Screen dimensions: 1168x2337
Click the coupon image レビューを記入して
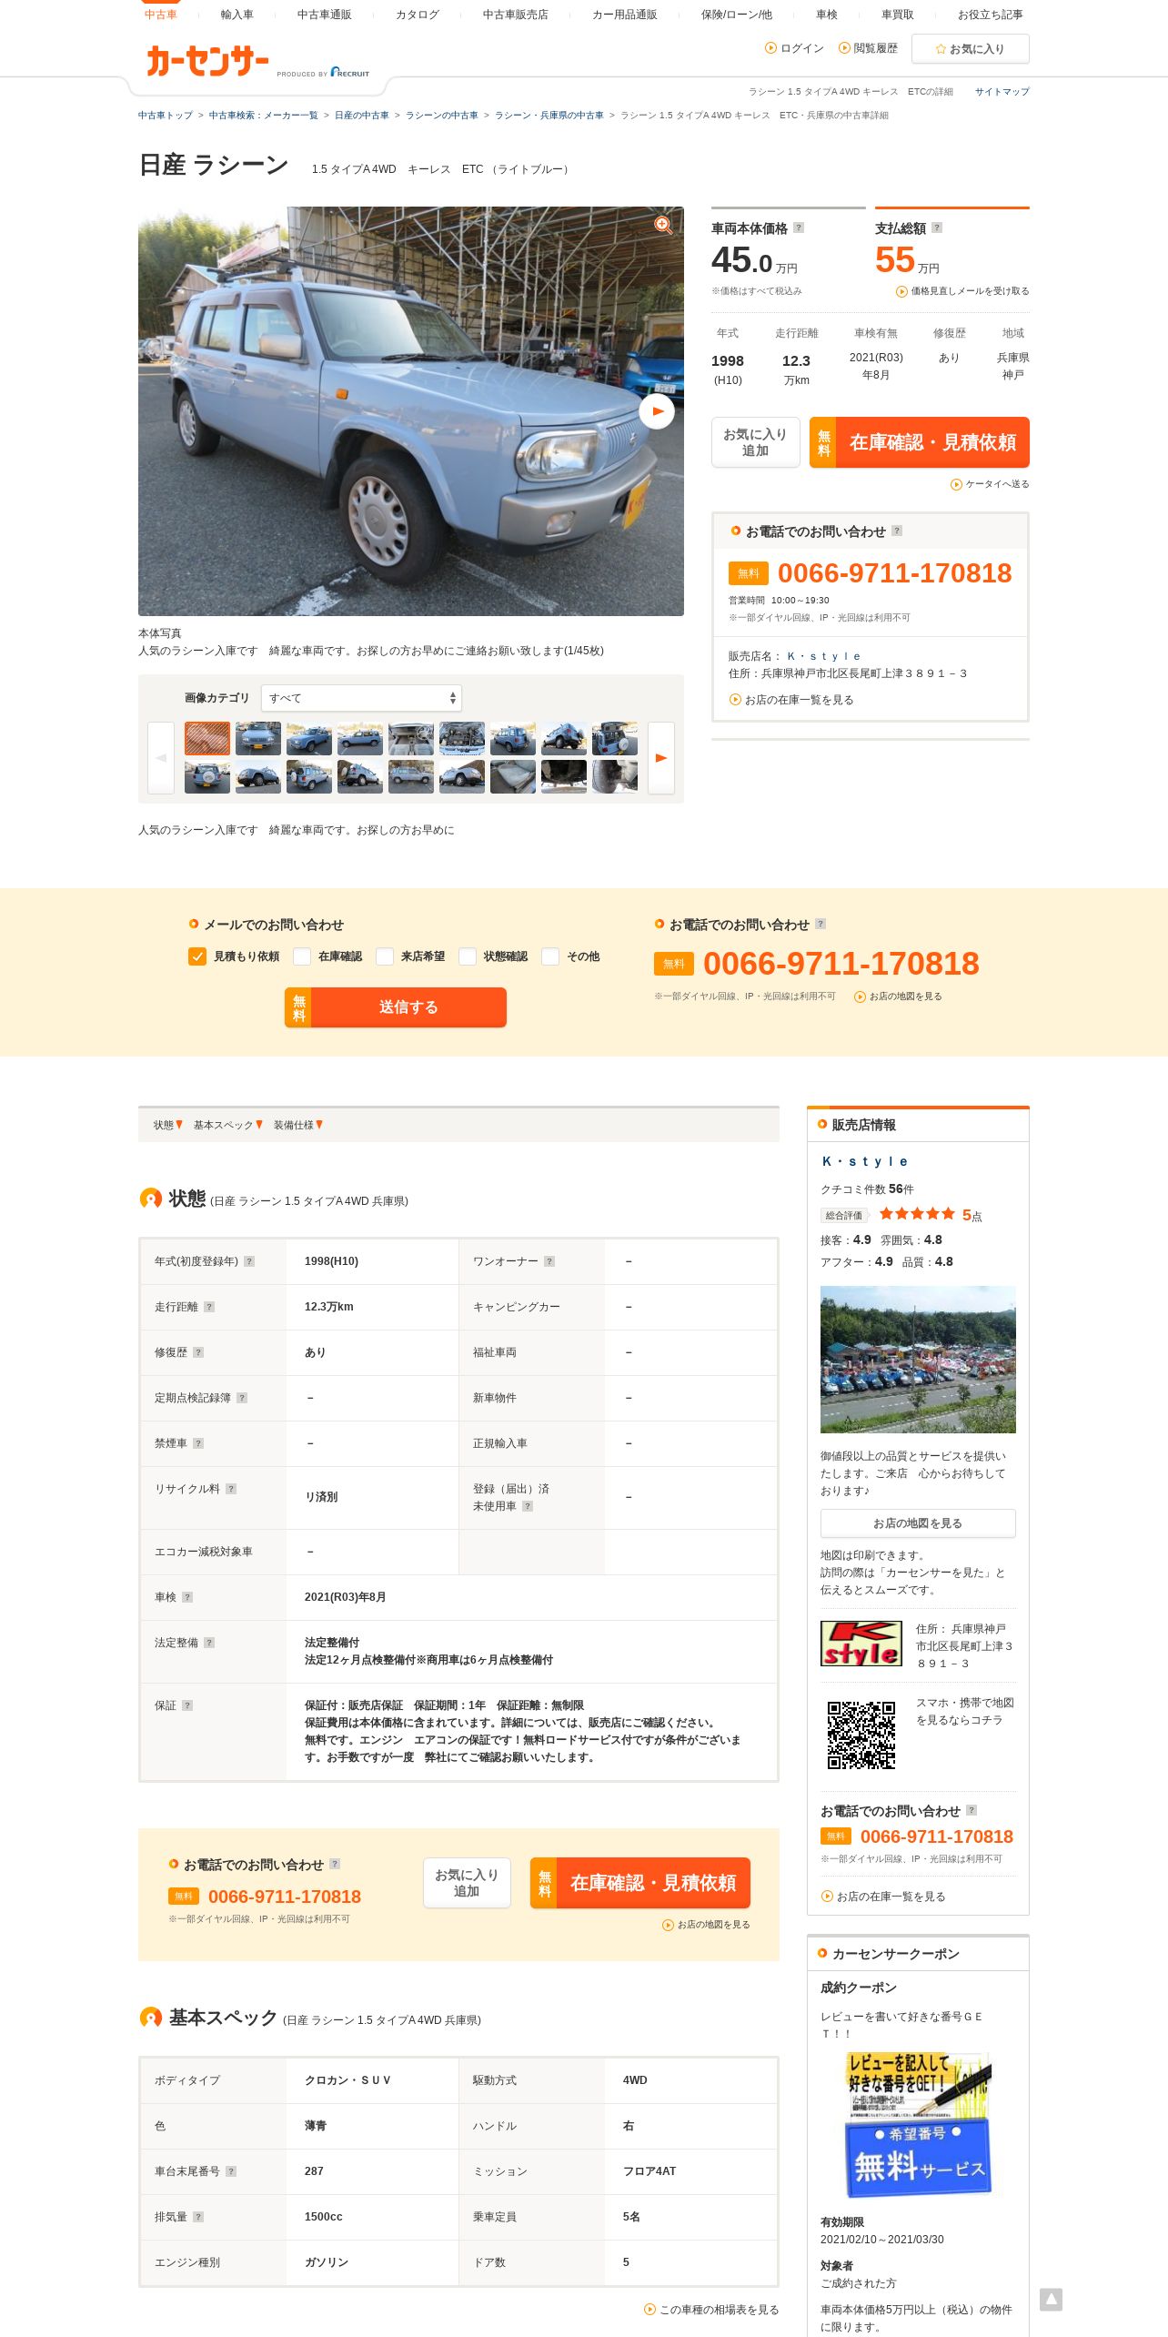(x=918, y=2125)
